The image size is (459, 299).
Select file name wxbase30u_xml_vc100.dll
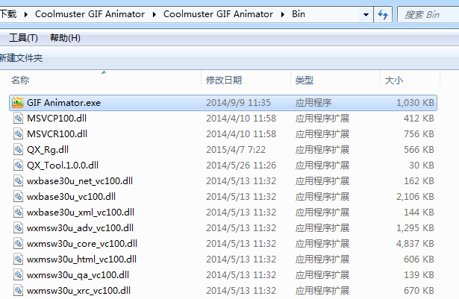[x=81, y=213]
